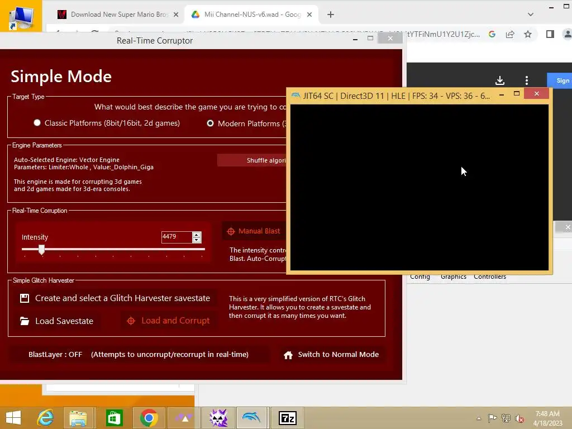Close the Mii Channel-NUS-v6.wad tab
The image size is (572, 429).
pos(309,15)
